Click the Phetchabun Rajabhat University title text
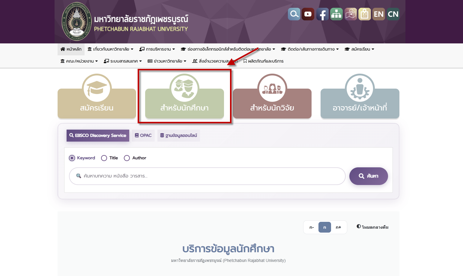This screenshot has height=276, width=463. coord(141,29)
